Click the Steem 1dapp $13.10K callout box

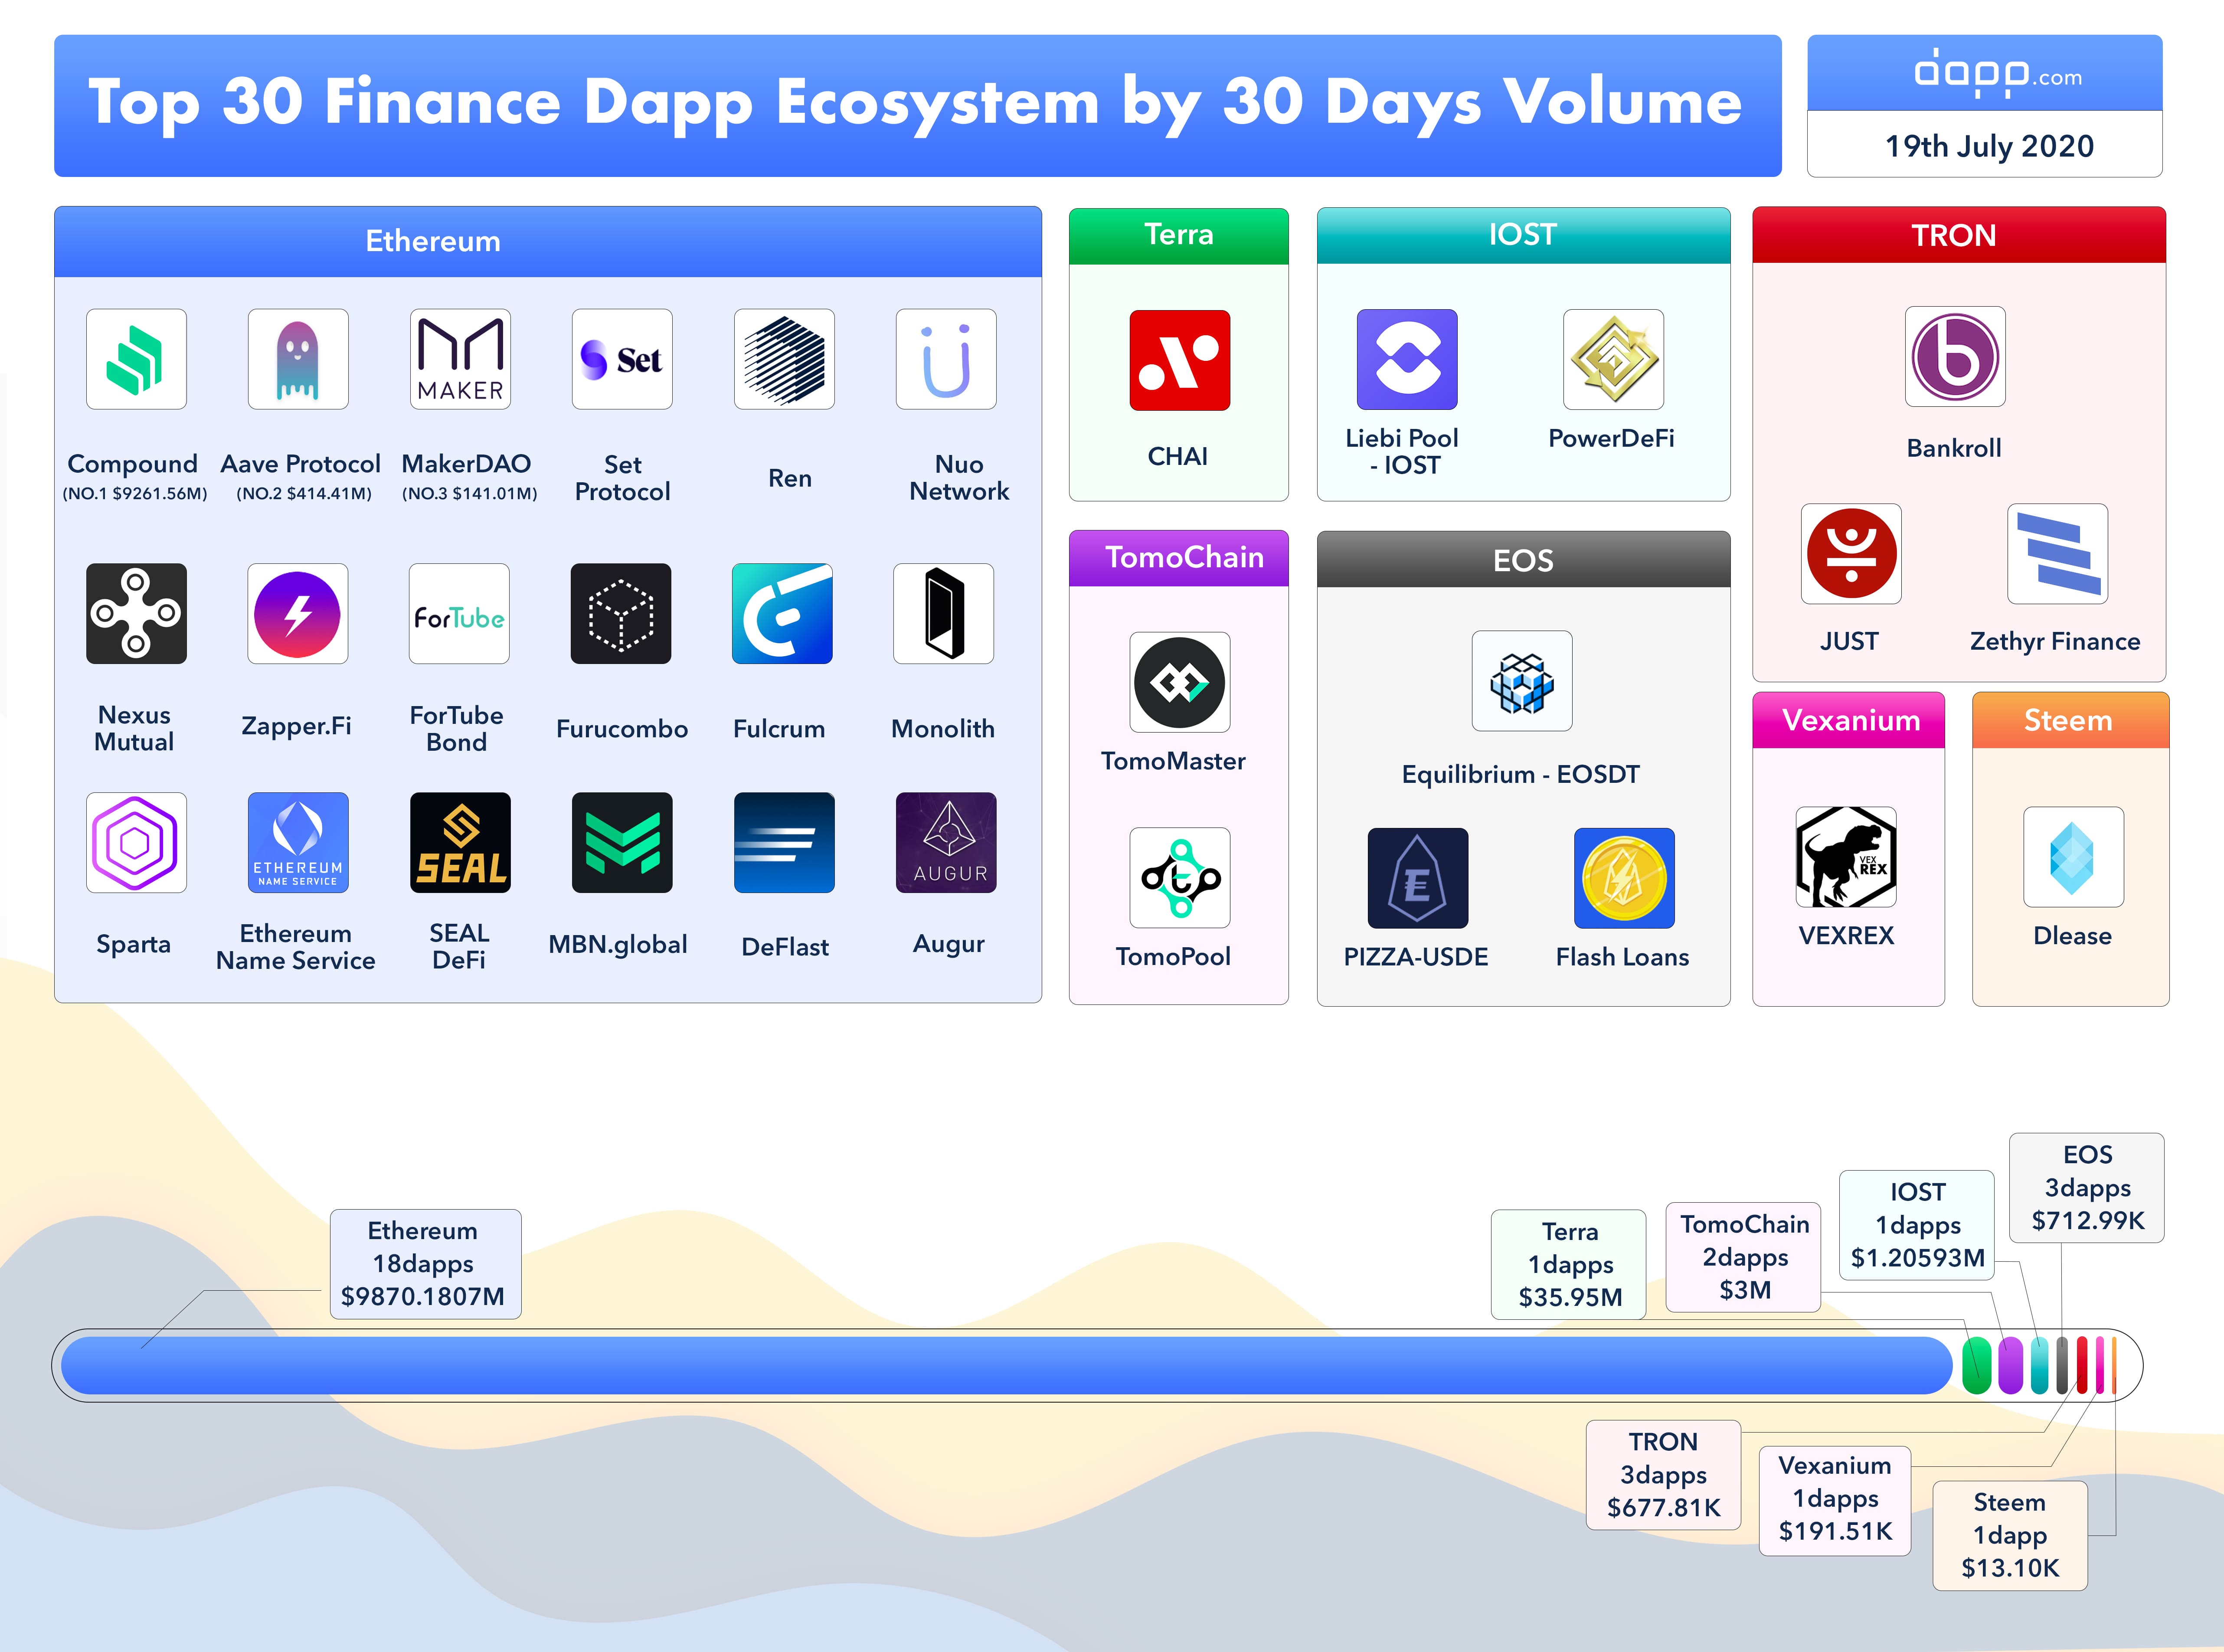point(2010,1535)
